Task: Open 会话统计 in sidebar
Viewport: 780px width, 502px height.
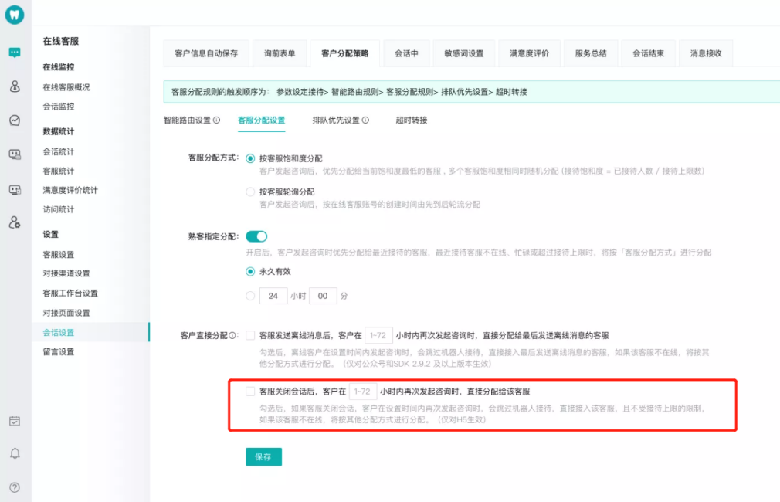Action: [59, 151]
